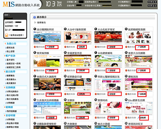Open the 官網首頁 button in header
Screen dimensions: 161x129
(152, 2)
